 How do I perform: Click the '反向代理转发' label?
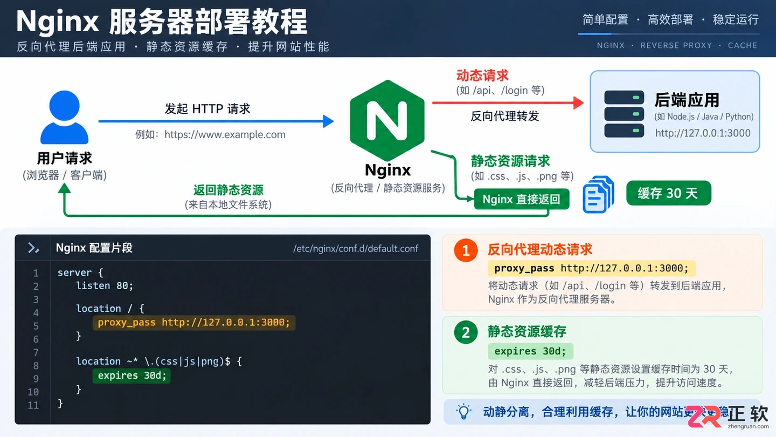click(504, 116)
